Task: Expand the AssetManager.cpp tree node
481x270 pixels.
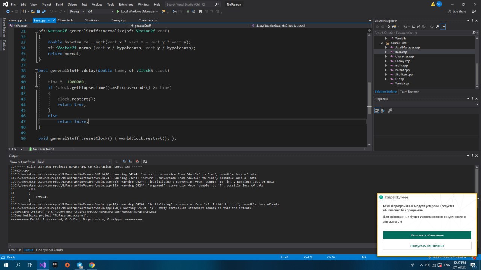Action: point(386,48)
